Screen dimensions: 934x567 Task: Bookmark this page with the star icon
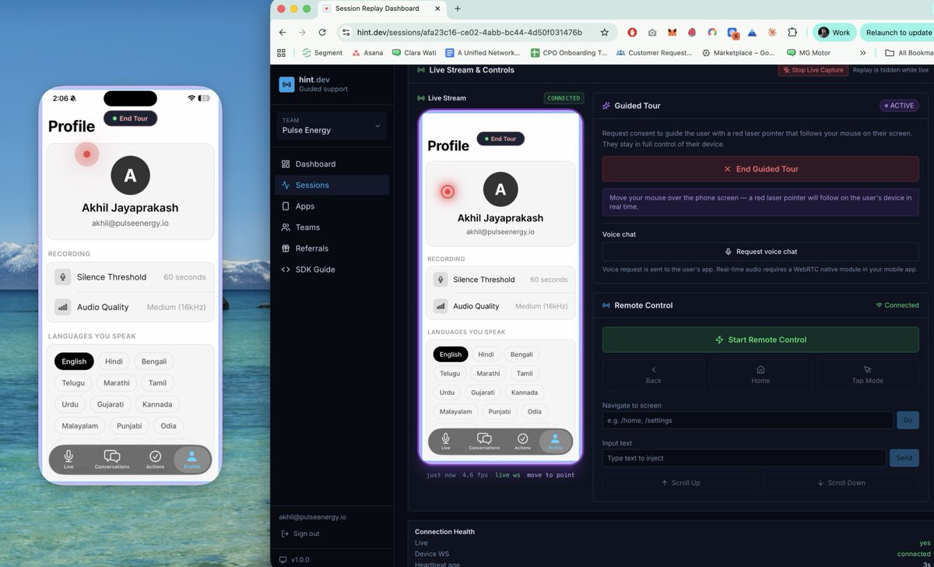coord(604,33)
